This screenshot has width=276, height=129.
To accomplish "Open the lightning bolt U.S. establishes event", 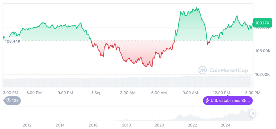I will 228,101.
